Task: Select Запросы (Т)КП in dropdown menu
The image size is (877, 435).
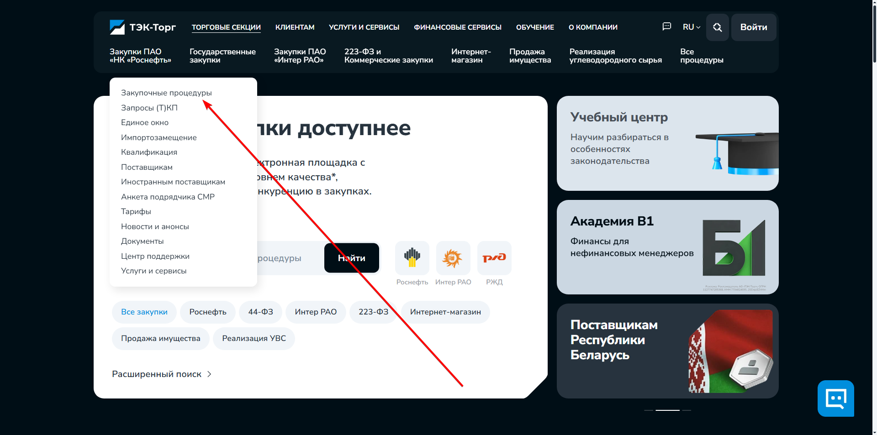Action: 149,108
